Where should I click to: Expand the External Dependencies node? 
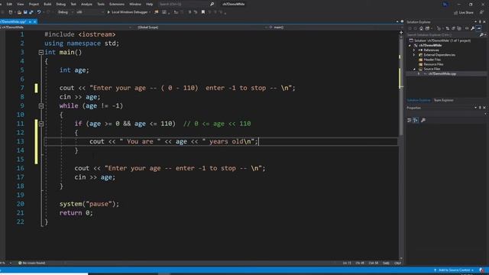pos(414,55)
